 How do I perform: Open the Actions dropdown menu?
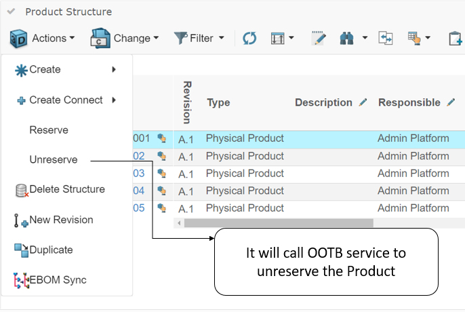42,38
